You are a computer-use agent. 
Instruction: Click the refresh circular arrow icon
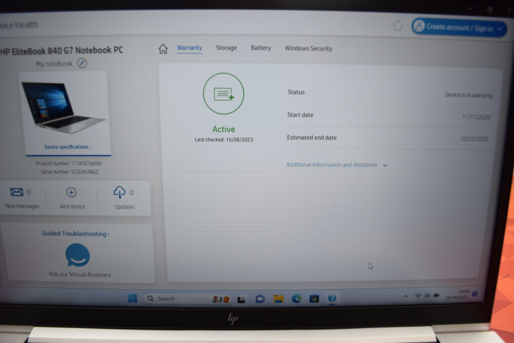pos(398,26)
